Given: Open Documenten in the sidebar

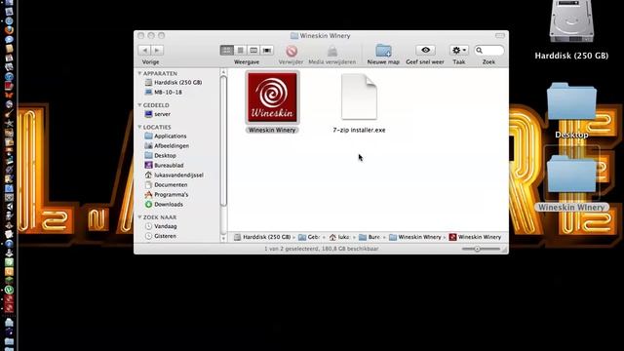Looking at the screenshot, I should [166, 184].
